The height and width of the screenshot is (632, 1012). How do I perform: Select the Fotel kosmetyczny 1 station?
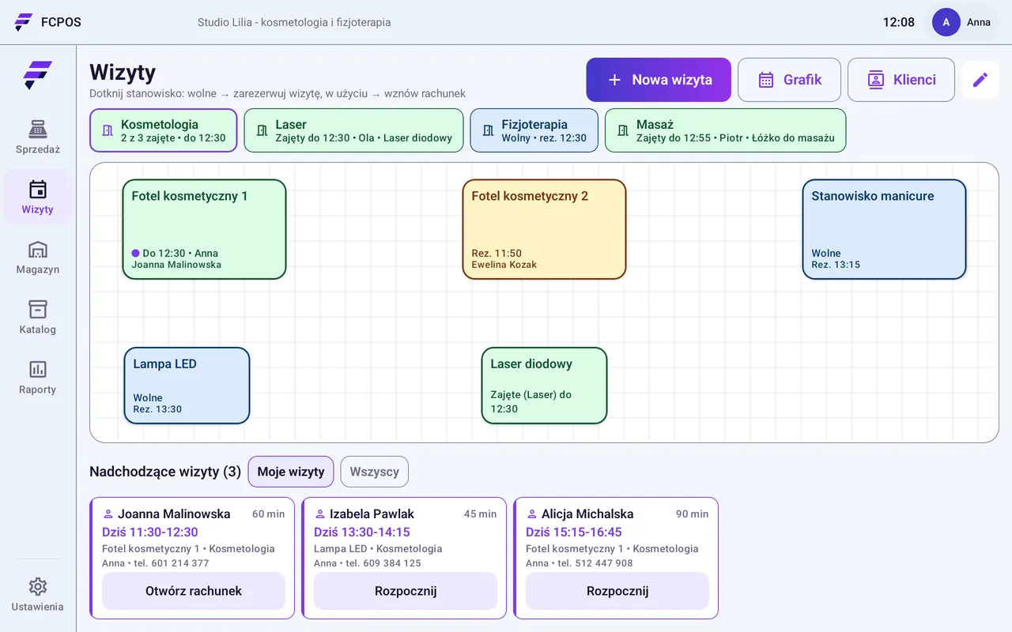click(x=204, y=229)
